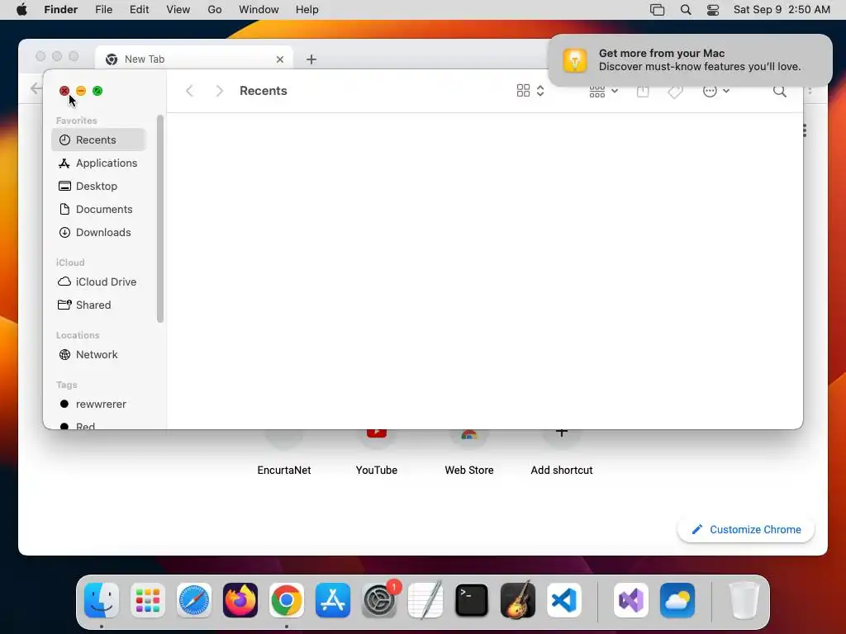Click Add shortcut in Chrome

coord(562,453)
